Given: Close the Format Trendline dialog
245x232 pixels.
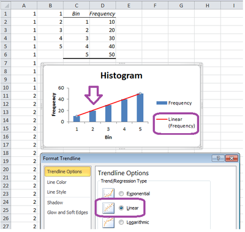Looking at the screenshot, I should point(232,158).
